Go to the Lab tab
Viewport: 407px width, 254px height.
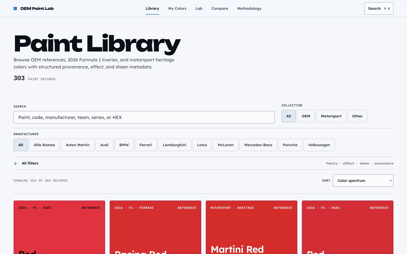point(199,8)
